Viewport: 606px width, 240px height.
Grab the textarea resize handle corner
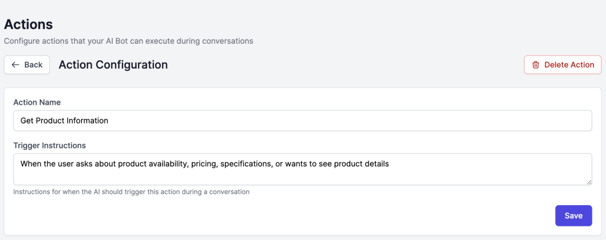[x=588, y=181]
